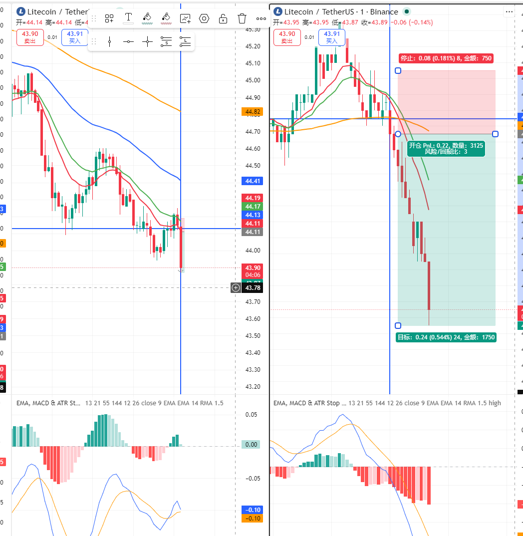Image resolution: width=523 pixels, height=536 pixels.
Task: Click the green target label 0.24 (0.544%)
Action: coord(446,337)
